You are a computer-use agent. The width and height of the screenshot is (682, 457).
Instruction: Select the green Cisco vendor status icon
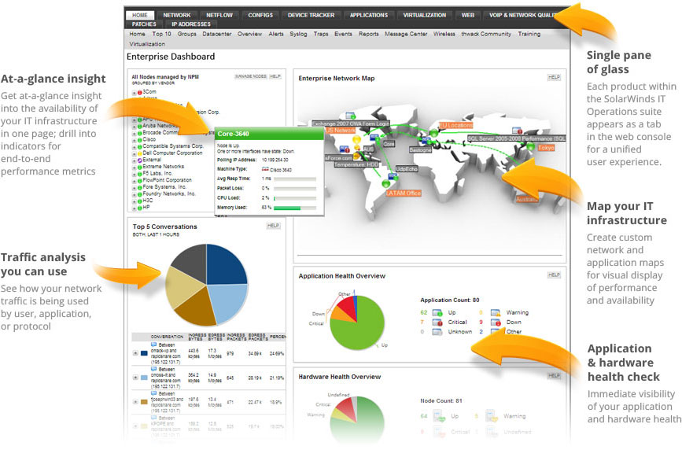tap(139, 140)
